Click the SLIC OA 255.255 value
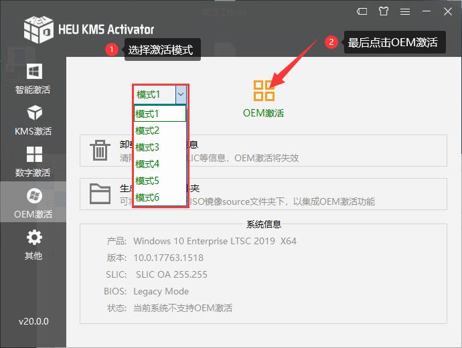Viewport: 462px width, 348px height. tap(171, 274)
